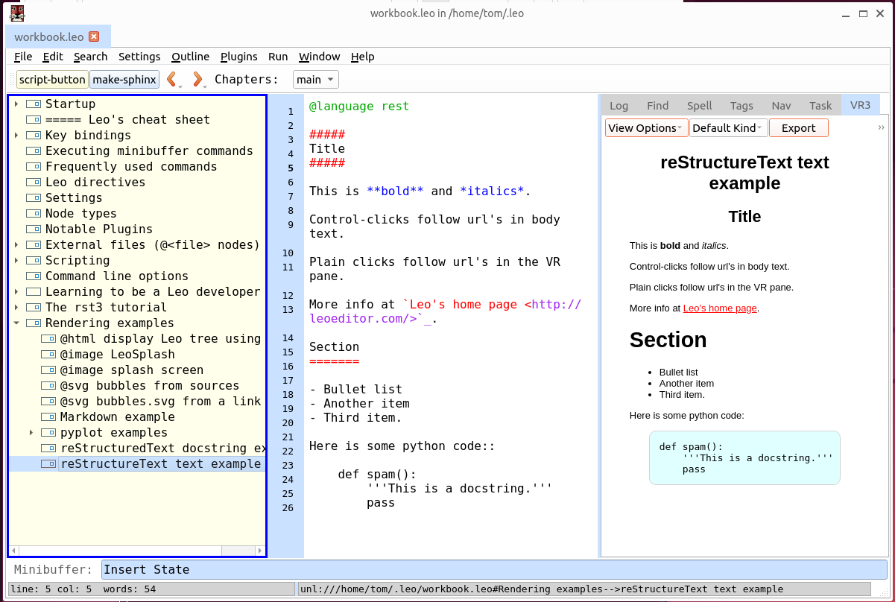Collapse the Rendering examples node
Screen dimensions: 895x602
(16, 323)
